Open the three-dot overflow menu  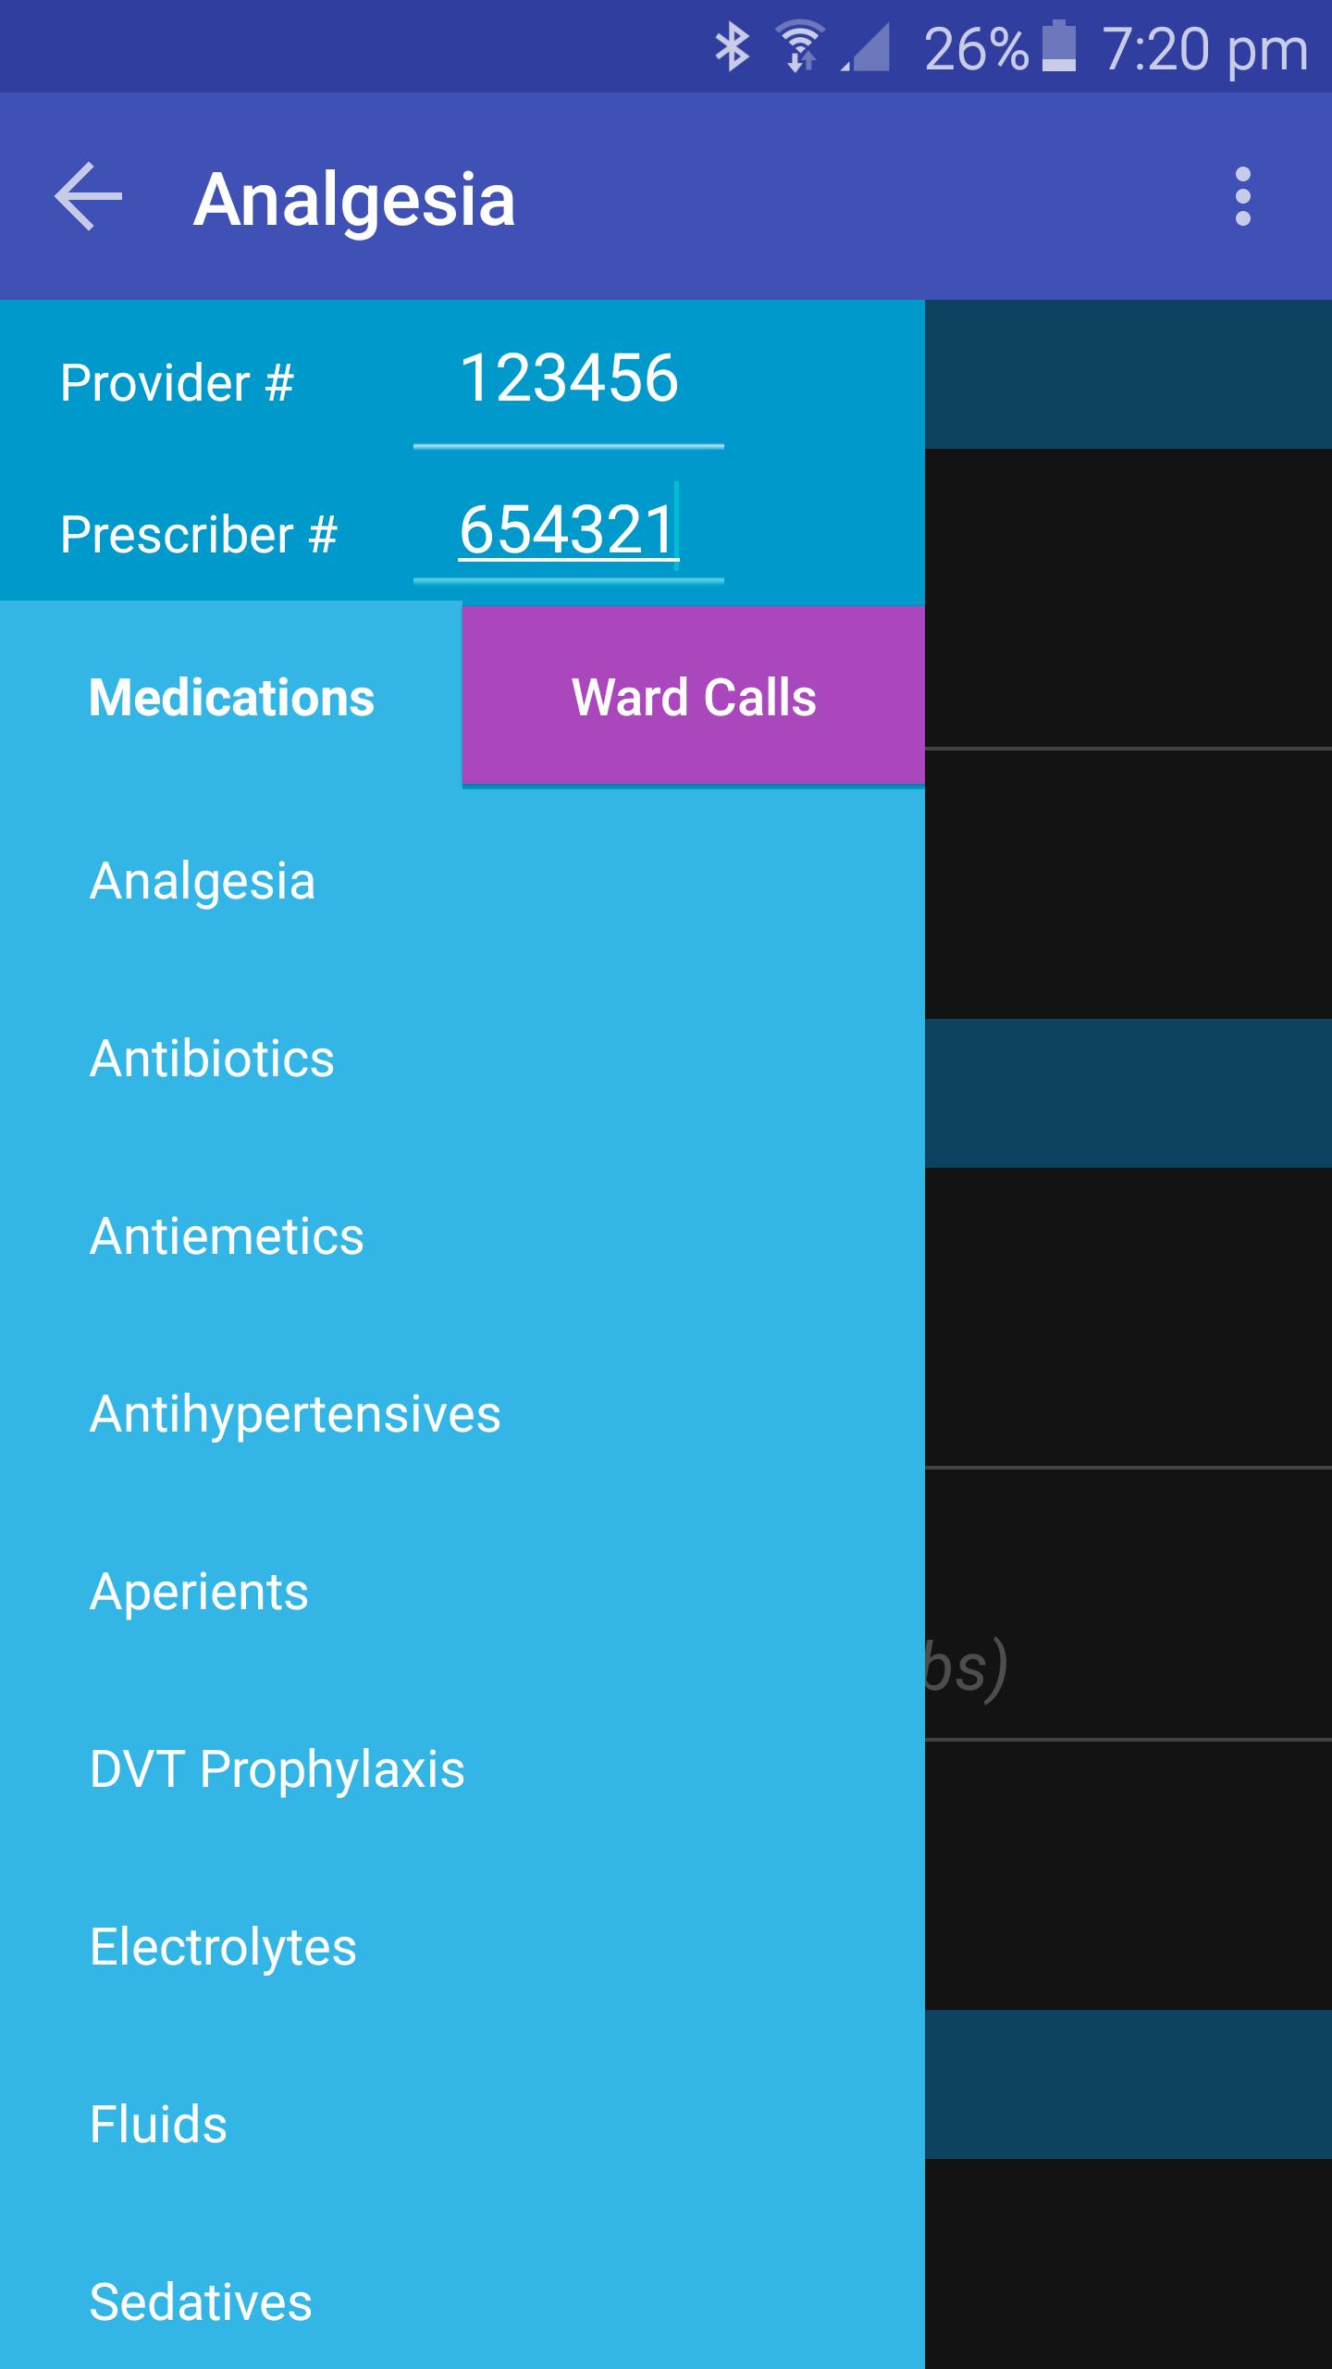tap(1242, 196)
